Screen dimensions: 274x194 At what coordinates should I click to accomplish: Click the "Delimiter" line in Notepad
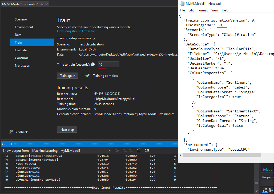click(x=207, y=58)
